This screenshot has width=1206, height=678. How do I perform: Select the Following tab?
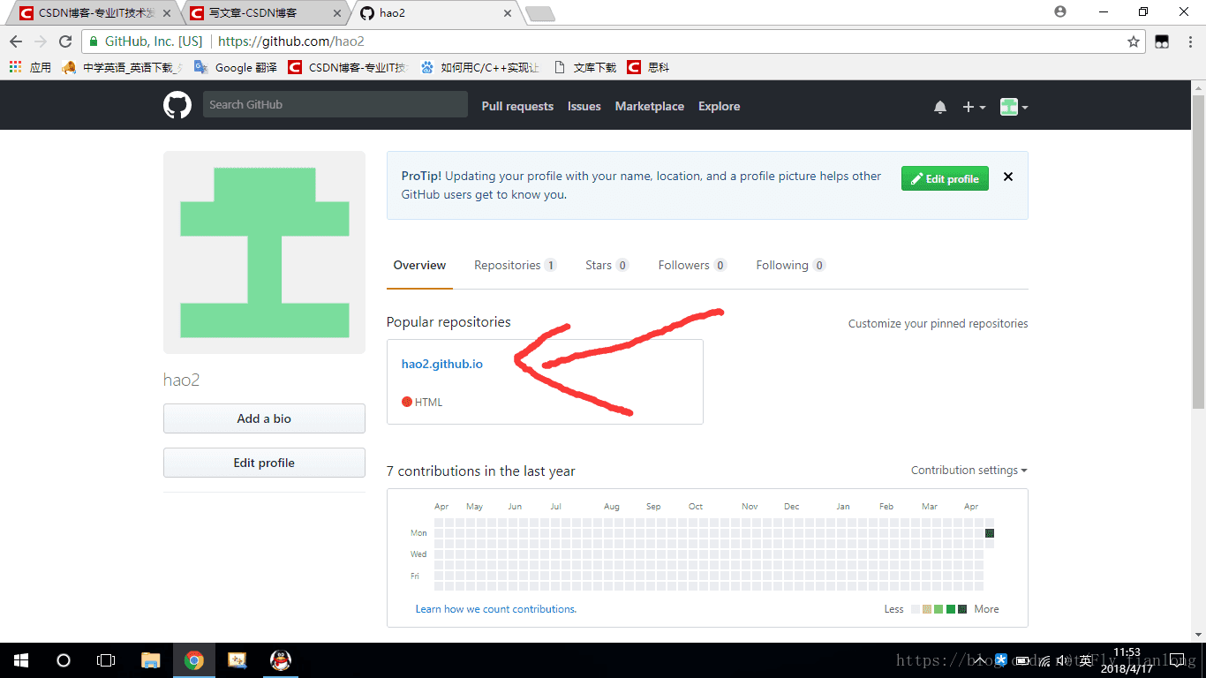pyautogui.click(x=790, y=265)
